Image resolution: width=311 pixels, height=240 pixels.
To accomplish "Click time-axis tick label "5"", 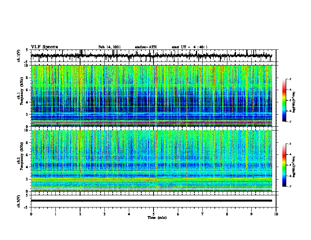I will tap(154, 214).
